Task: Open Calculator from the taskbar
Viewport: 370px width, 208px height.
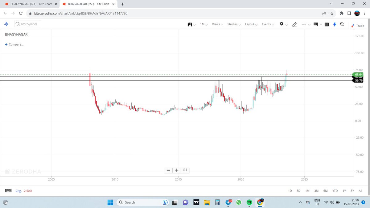Action: pos(217,202)
